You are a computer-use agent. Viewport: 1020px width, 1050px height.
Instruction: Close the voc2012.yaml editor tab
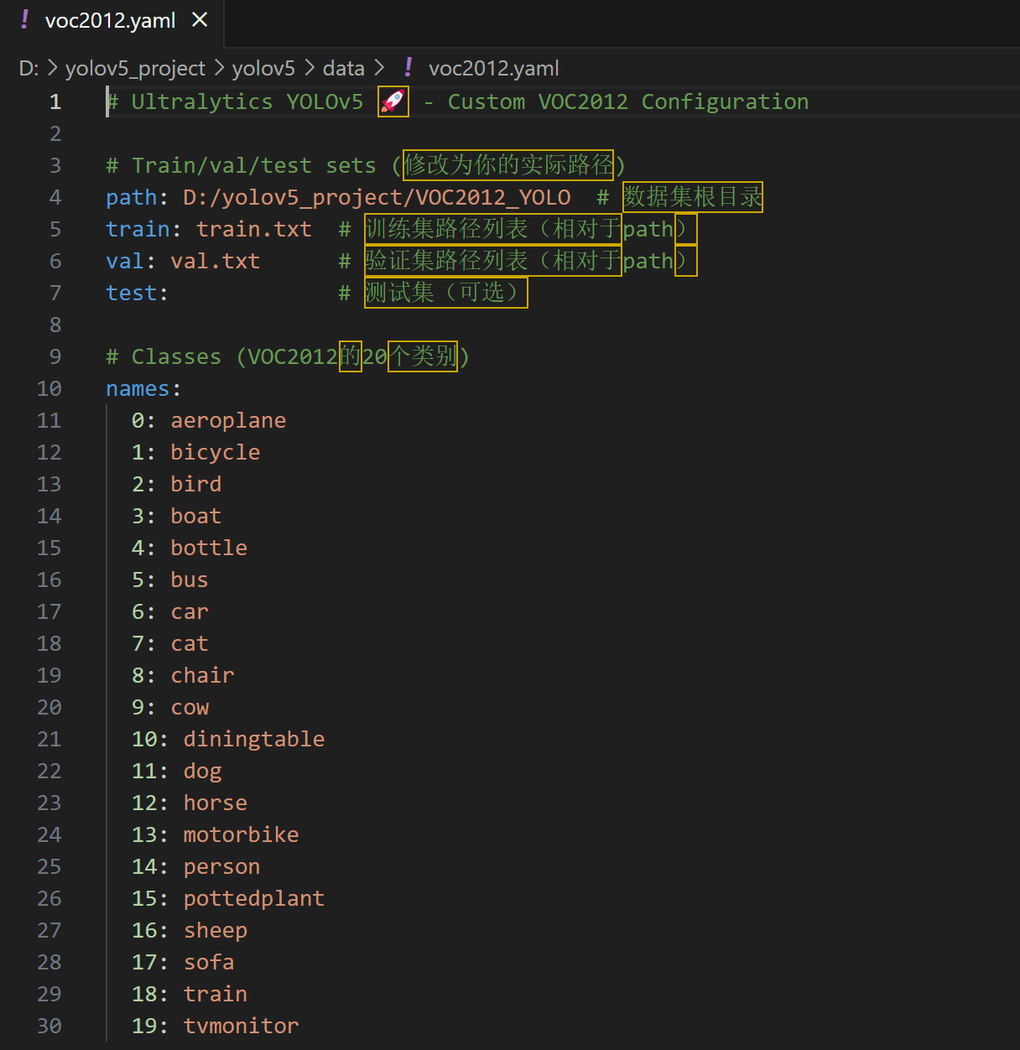(x=200, y=19)
